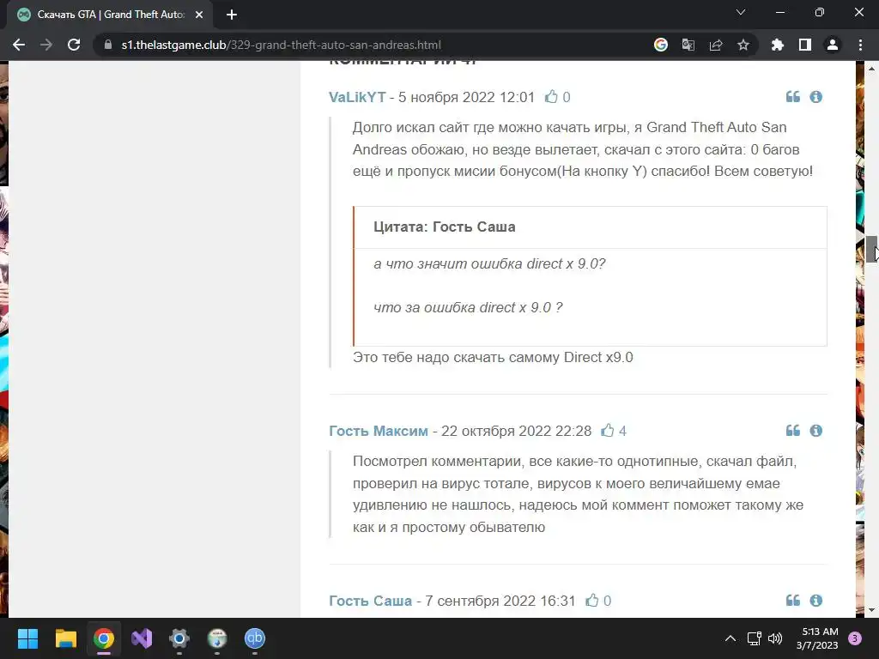This screenshot has width=879, height=659.
Task: Click scrollbar down arrow
Action: coord(871,610)
